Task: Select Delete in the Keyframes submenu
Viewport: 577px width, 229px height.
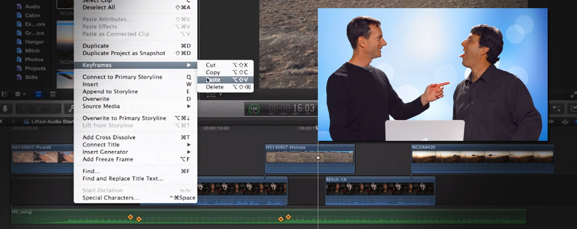Action: (x=226, y=87)
